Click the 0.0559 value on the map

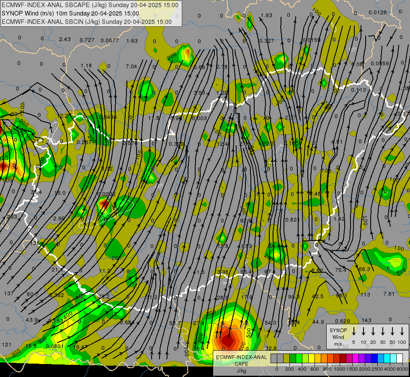[380, 63]
